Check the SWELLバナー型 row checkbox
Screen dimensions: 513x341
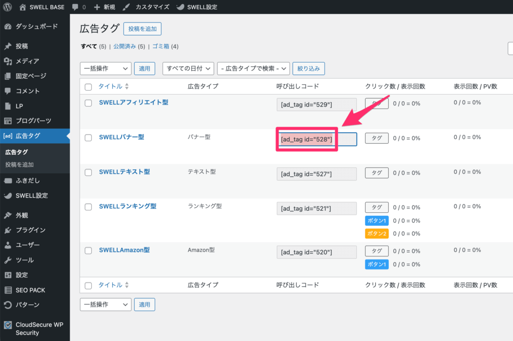tap(88, 138)
